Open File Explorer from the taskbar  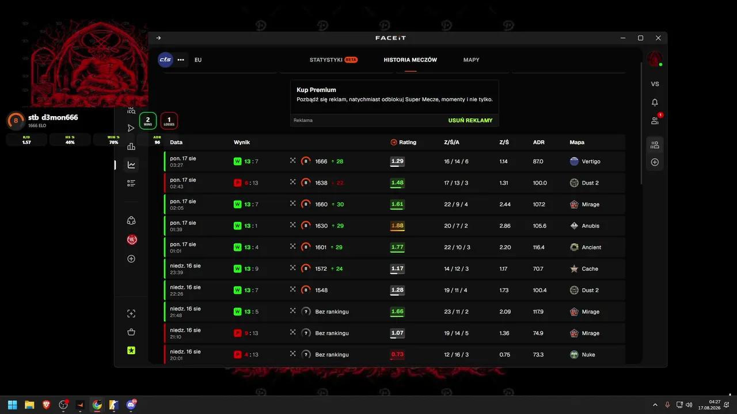(29, 405)
